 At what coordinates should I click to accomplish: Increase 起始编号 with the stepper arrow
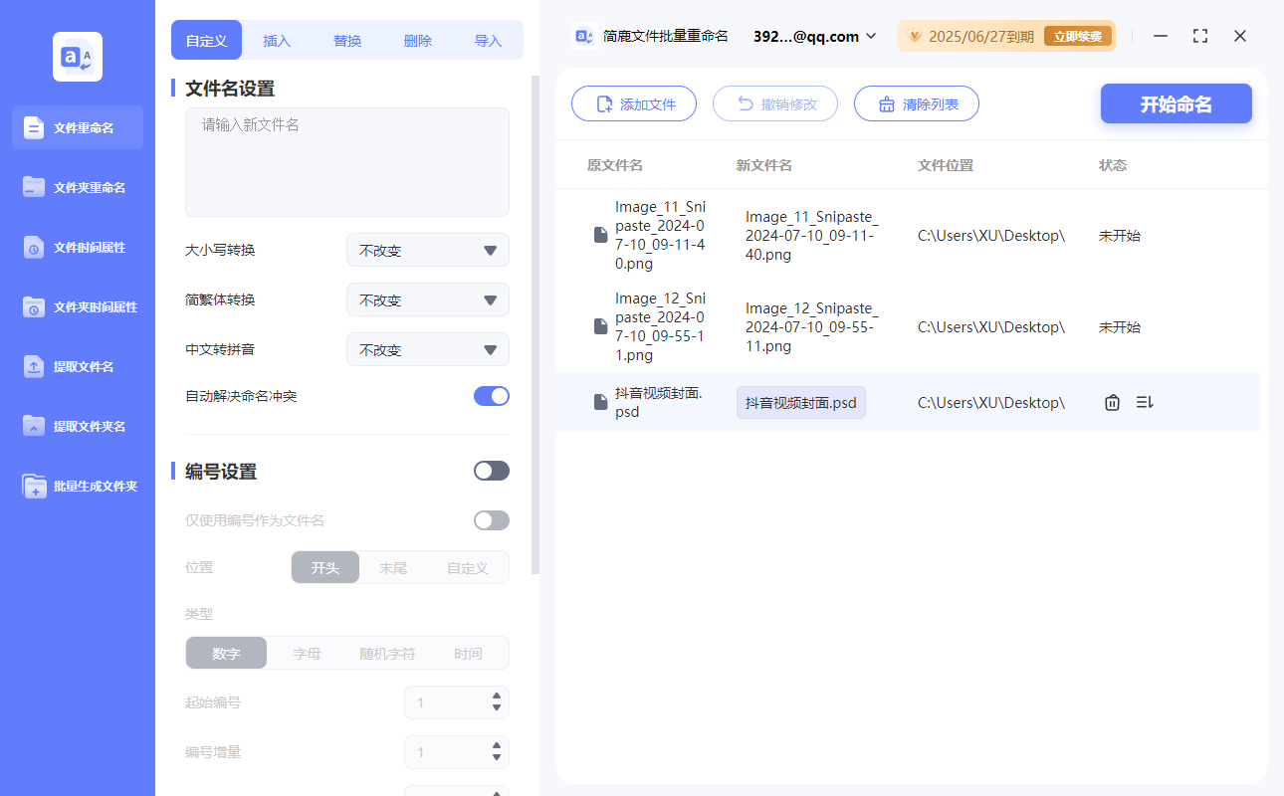pyautogui.click(x=496, y=696)
